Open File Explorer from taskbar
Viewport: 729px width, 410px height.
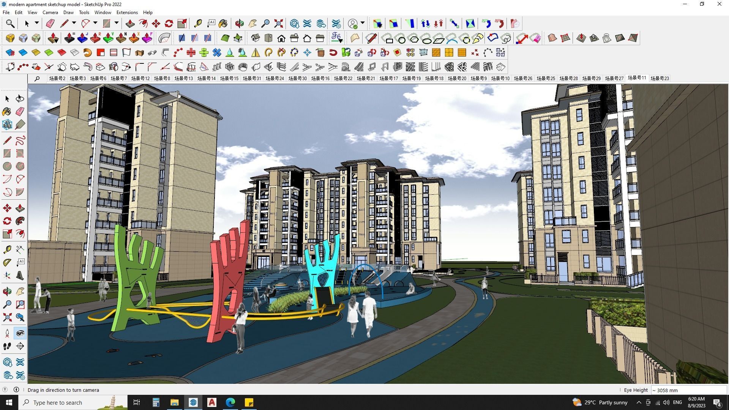(174, 402)
